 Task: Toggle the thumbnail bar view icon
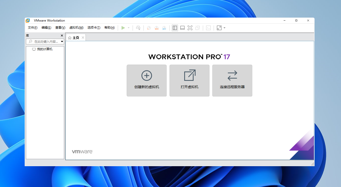pyautogui.click(x=182, y=28)
